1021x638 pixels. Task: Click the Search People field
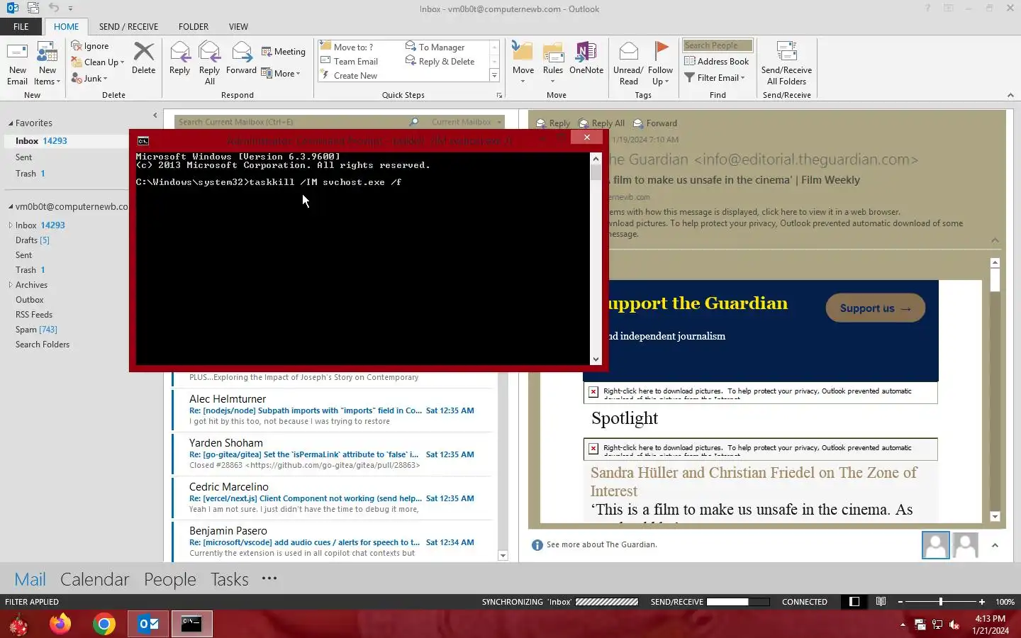click(718, 45)
